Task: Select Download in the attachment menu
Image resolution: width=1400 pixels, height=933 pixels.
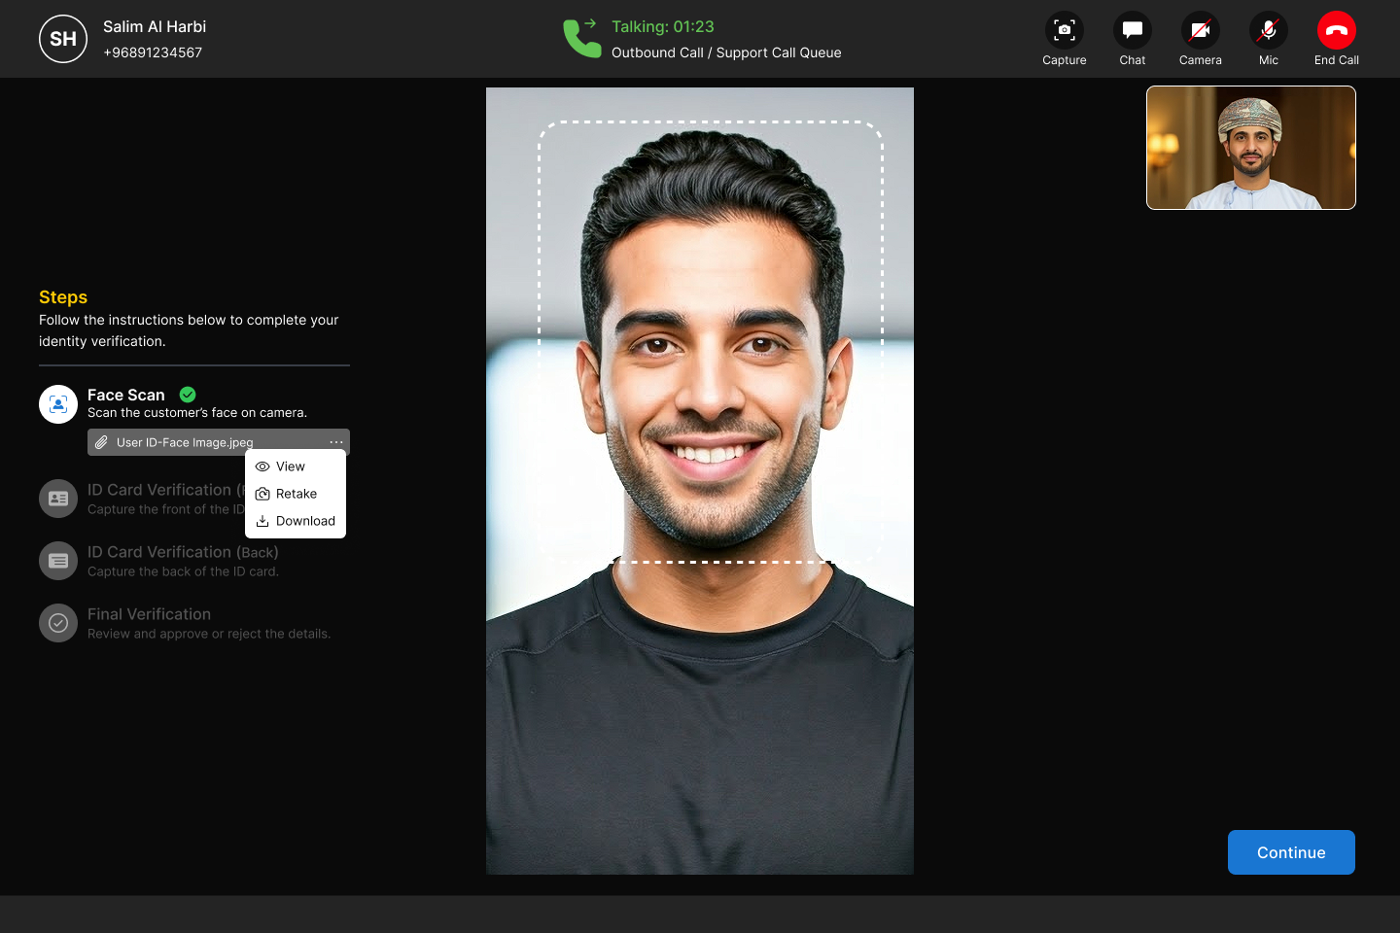Action: [304, 521]
